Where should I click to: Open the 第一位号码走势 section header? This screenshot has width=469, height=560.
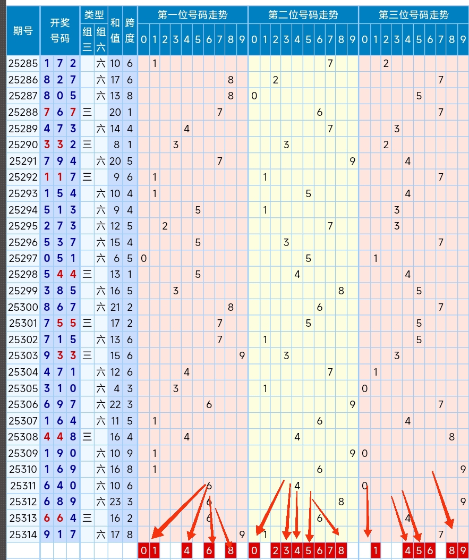click(192, 15)
